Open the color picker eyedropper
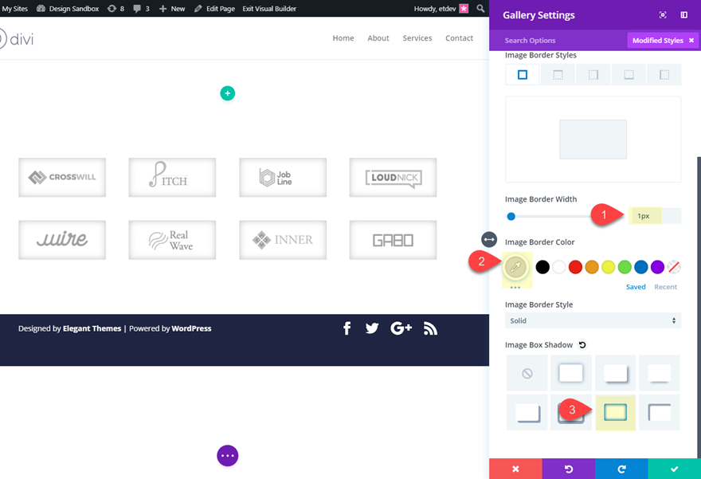The width and height of the screenshot is (701, 479). coord(515,267)
